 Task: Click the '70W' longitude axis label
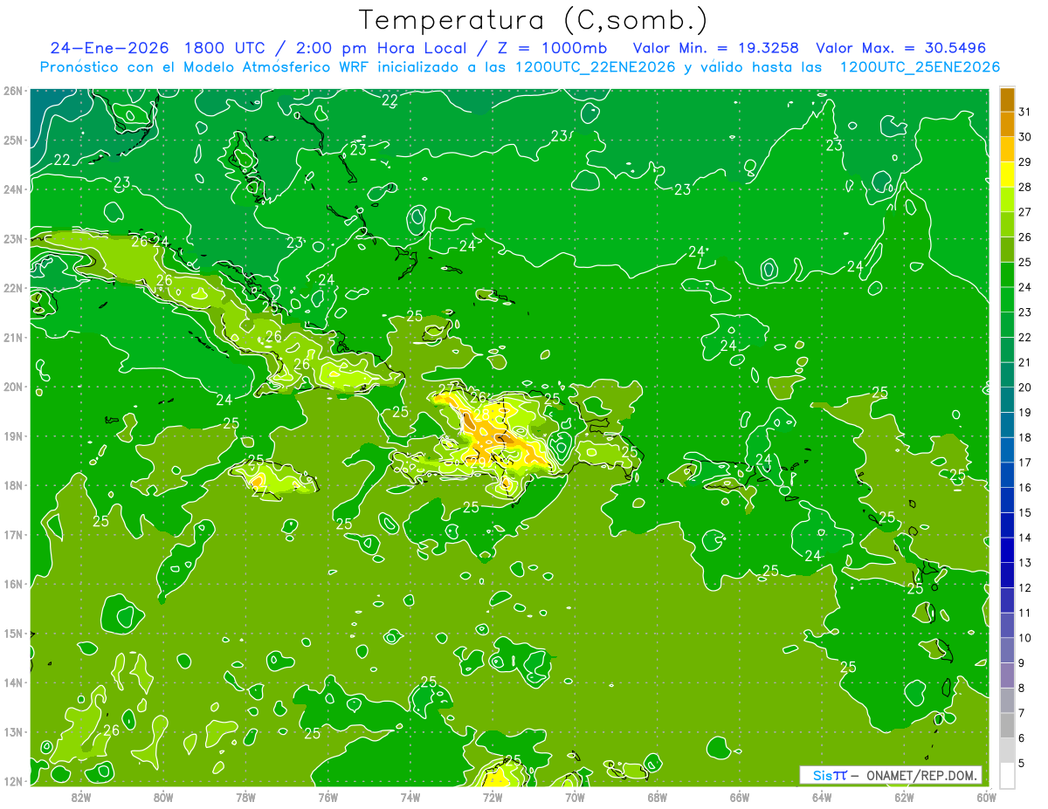tap(575, 797)
